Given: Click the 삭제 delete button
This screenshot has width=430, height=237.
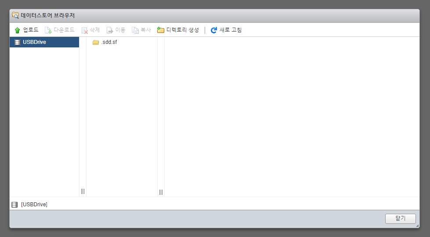Looking at the screenshot, I should pyautogui.click(x=91, y=30).
